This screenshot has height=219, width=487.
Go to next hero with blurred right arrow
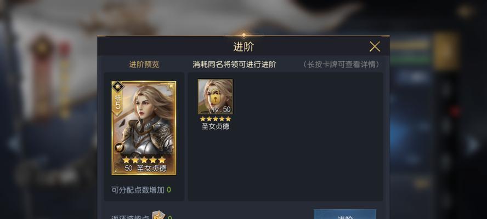(x=473, y=145)
